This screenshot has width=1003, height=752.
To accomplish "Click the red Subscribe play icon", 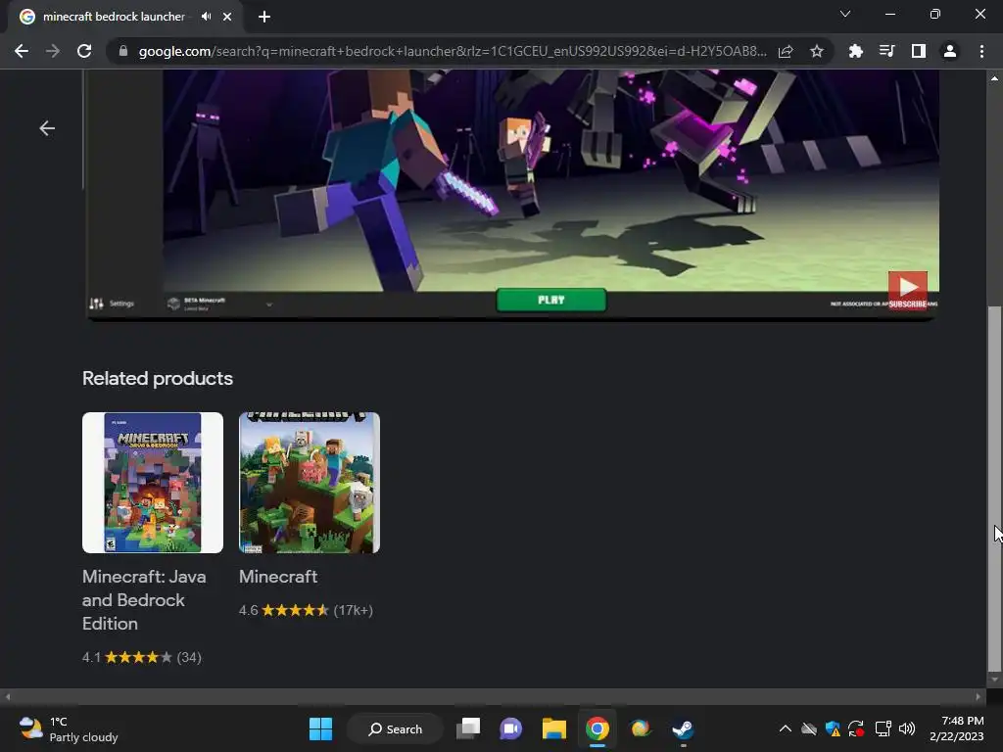I will point(907,289).
